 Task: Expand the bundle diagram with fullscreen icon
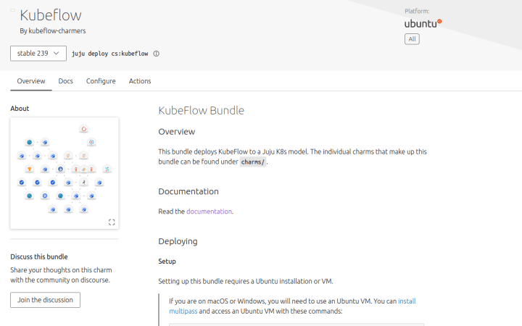point(112,222)
